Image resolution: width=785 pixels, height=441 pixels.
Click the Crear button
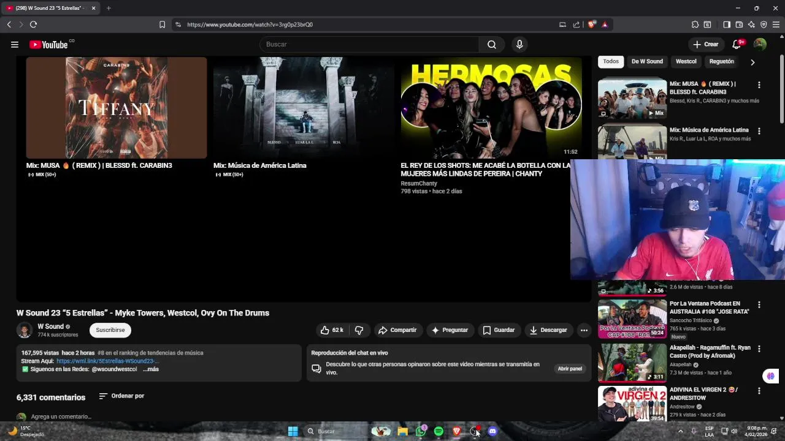point(705,44)
